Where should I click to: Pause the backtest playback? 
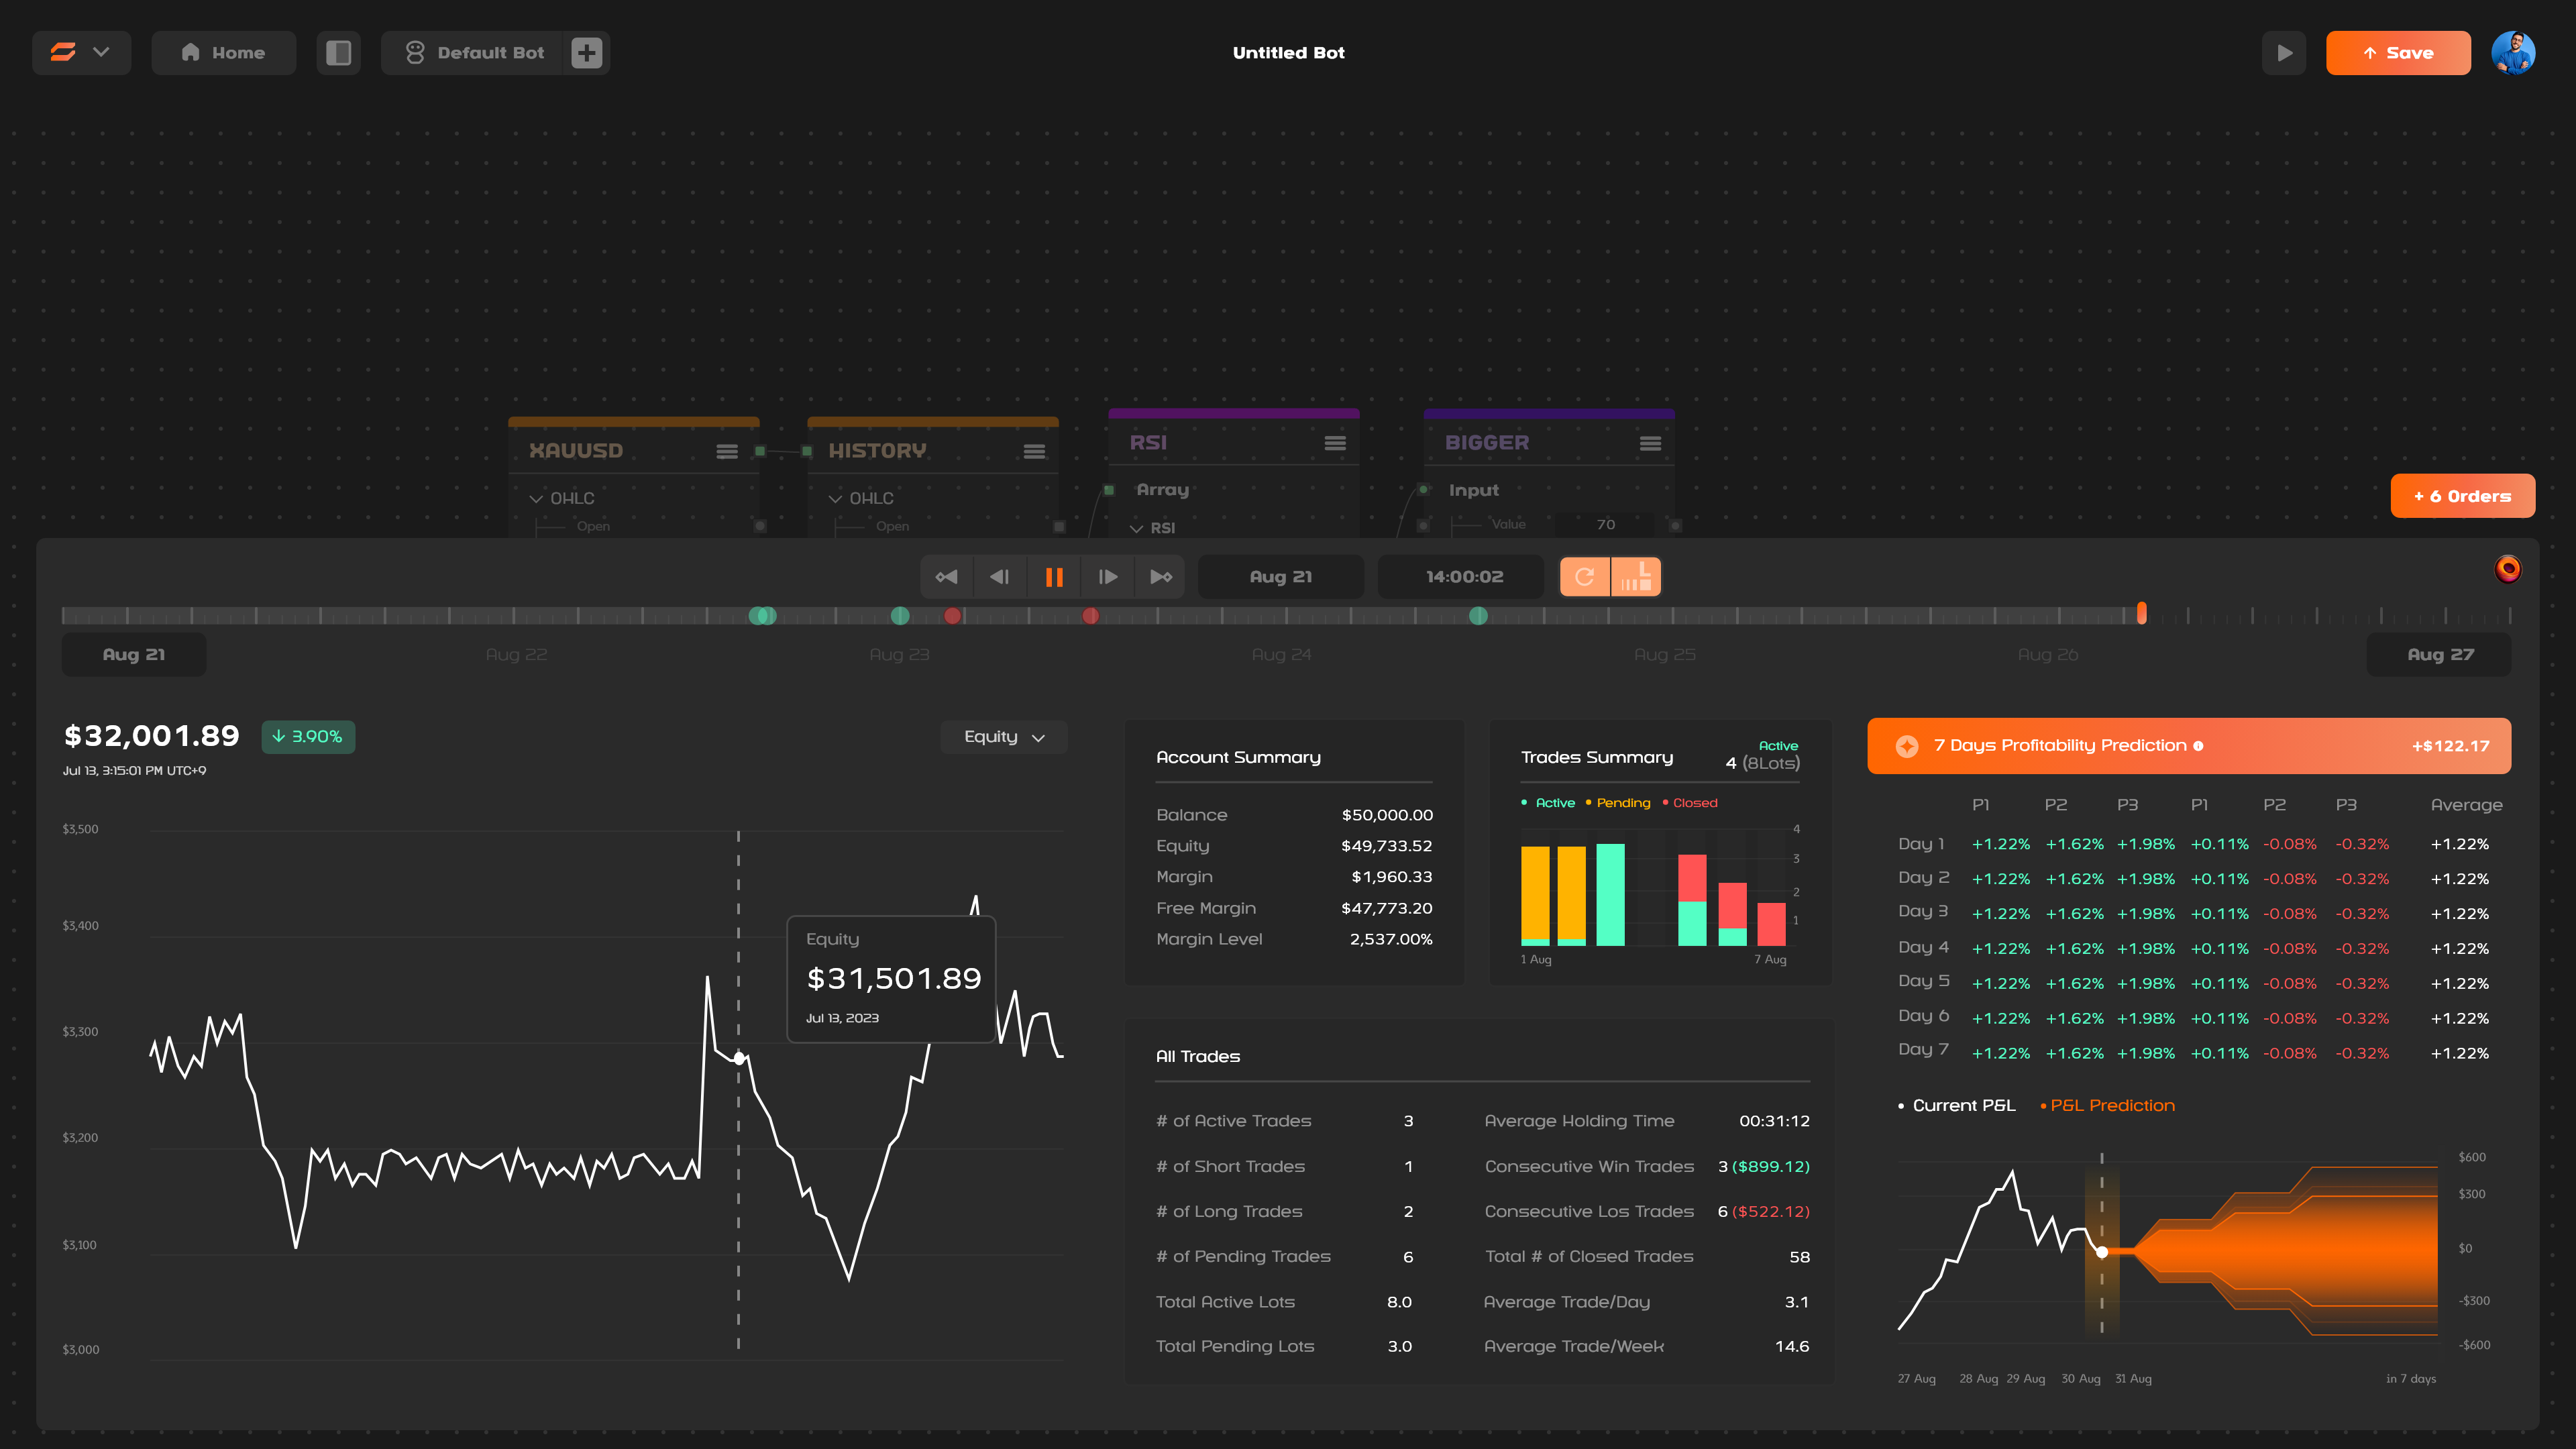[x=1053, y=577]
